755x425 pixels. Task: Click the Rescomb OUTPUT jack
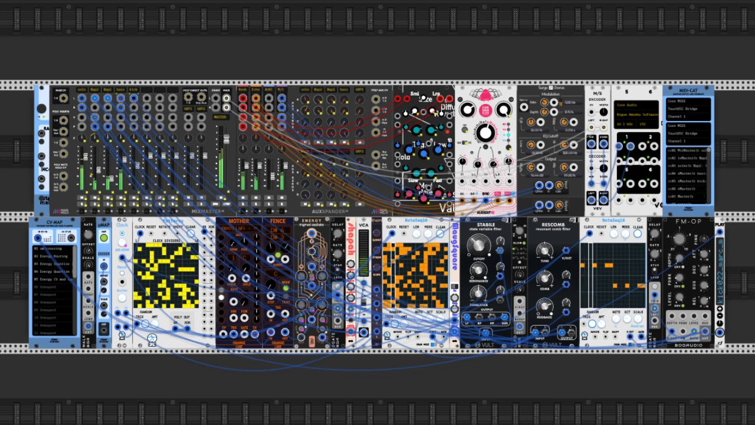(562, 332)
